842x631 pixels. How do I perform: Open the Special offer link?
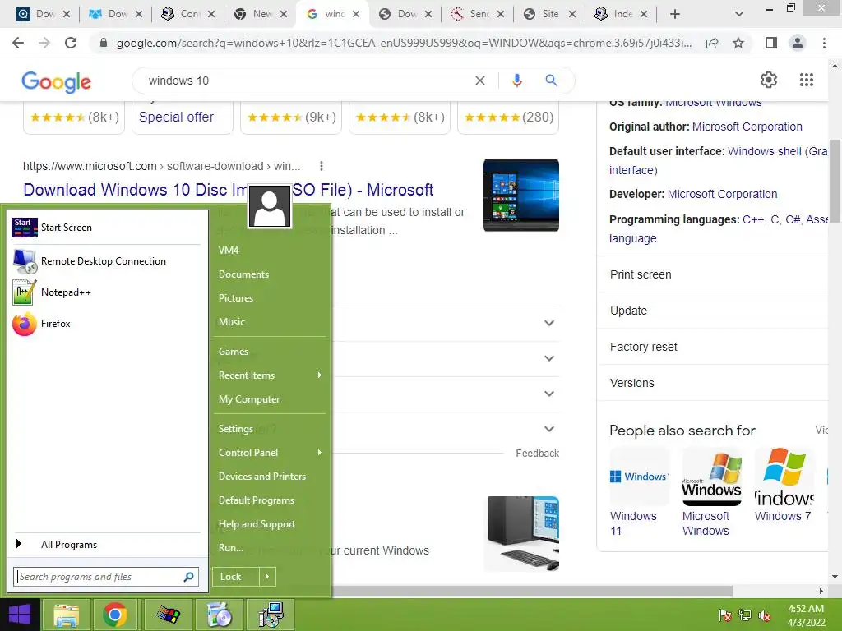176,117
